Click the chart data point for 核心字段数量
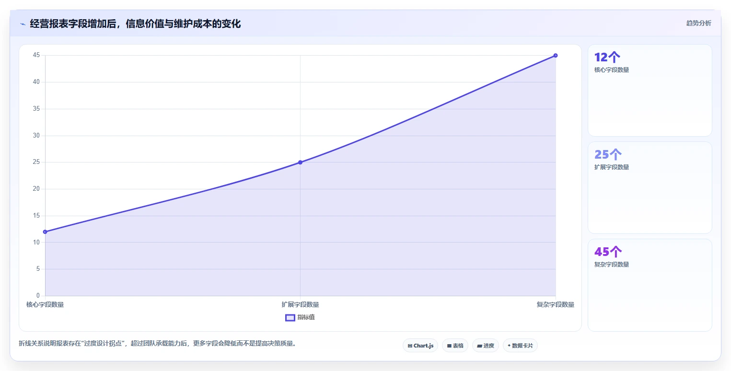731x371 pixels. pos(45,232)
